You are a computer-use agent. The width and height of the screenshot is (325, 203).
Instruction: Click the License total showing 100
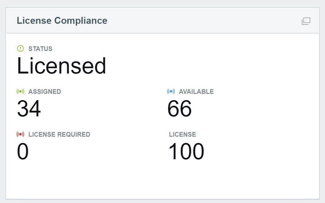(186, 151)
